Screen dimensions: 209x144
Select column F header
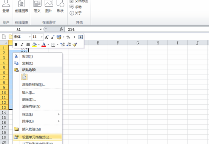(x=118, y=43)
